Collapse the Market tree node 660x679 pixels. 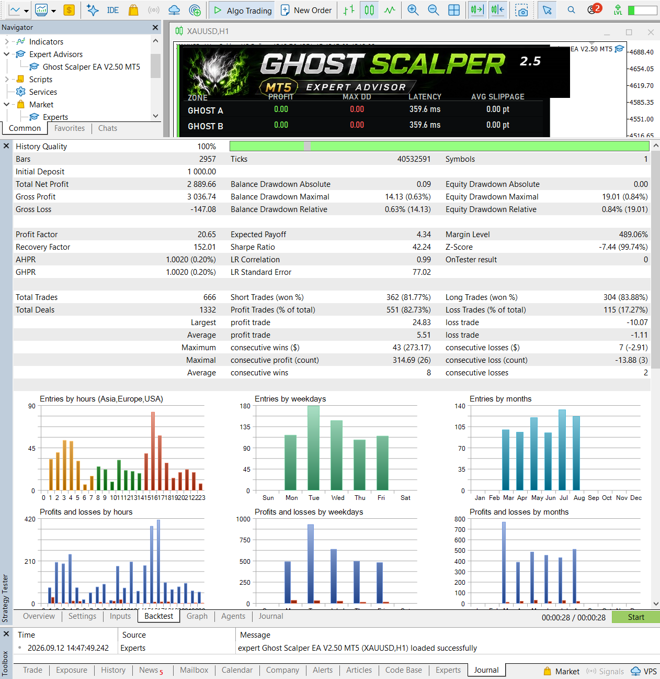pyautogui.click(x=6, y=104)
